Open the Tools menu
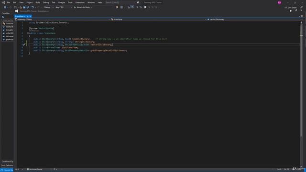This screenshot has width=306, height=172. click(70, 2)
